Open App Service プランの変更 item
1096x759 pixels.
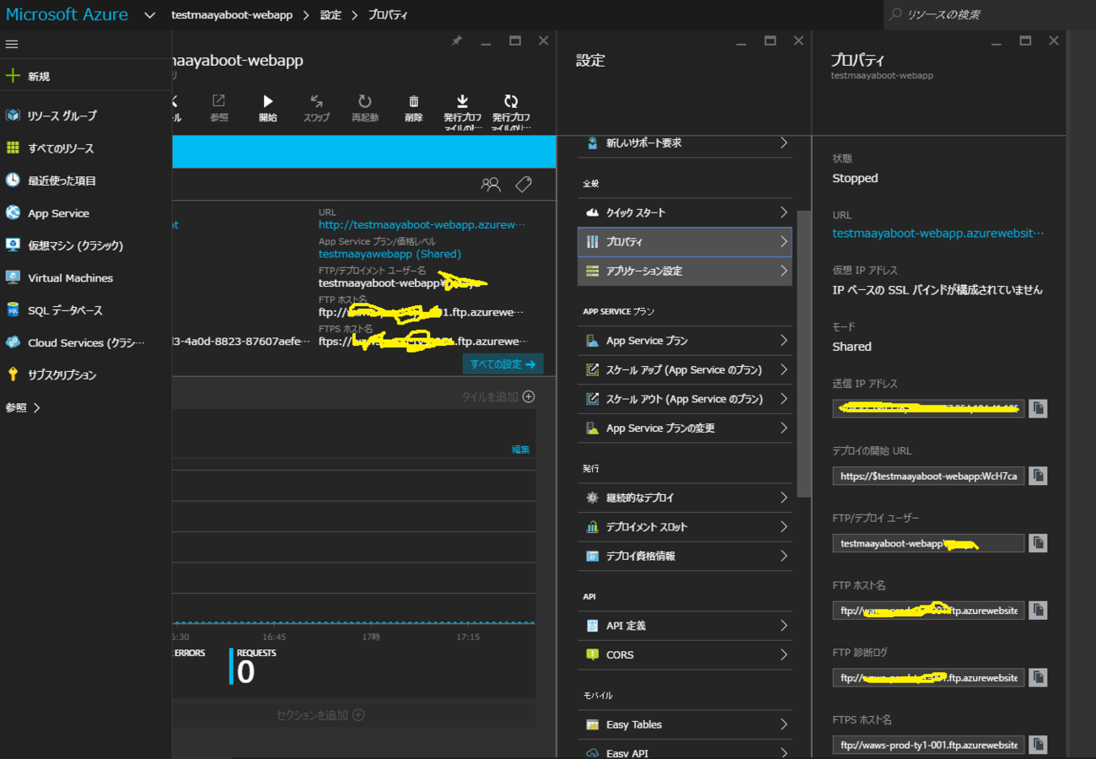pyautogui.click(x=685, y=428)
